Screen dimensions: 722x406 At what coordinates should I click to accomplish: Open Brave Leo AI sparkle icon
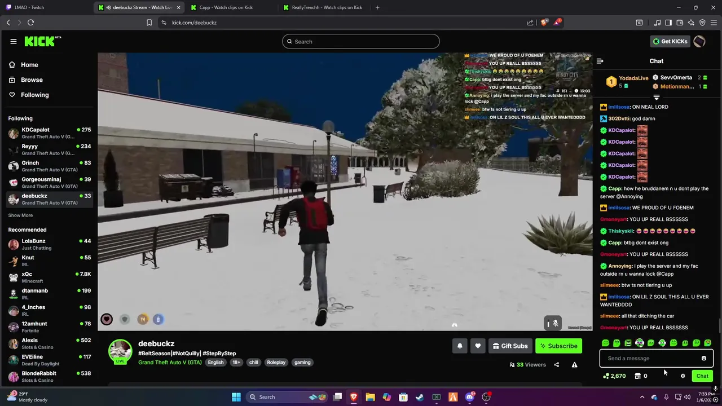point(691,23)
